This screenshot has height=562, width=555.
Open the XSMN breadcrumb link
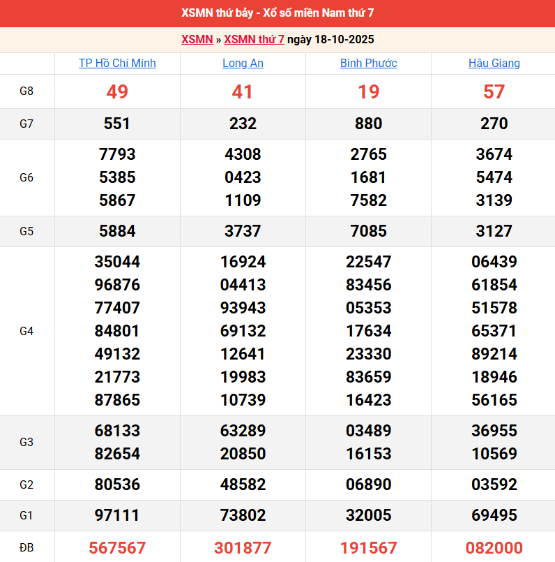pyautogui.click(x=197, y=40)
